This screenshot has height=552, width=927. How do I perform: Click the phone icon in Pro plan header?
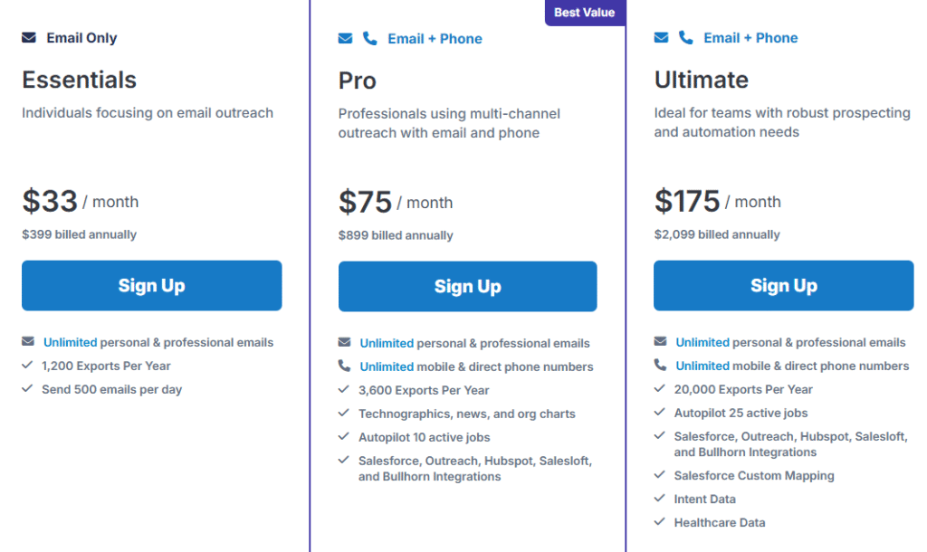pyautogui.click(x=367, y=37)
